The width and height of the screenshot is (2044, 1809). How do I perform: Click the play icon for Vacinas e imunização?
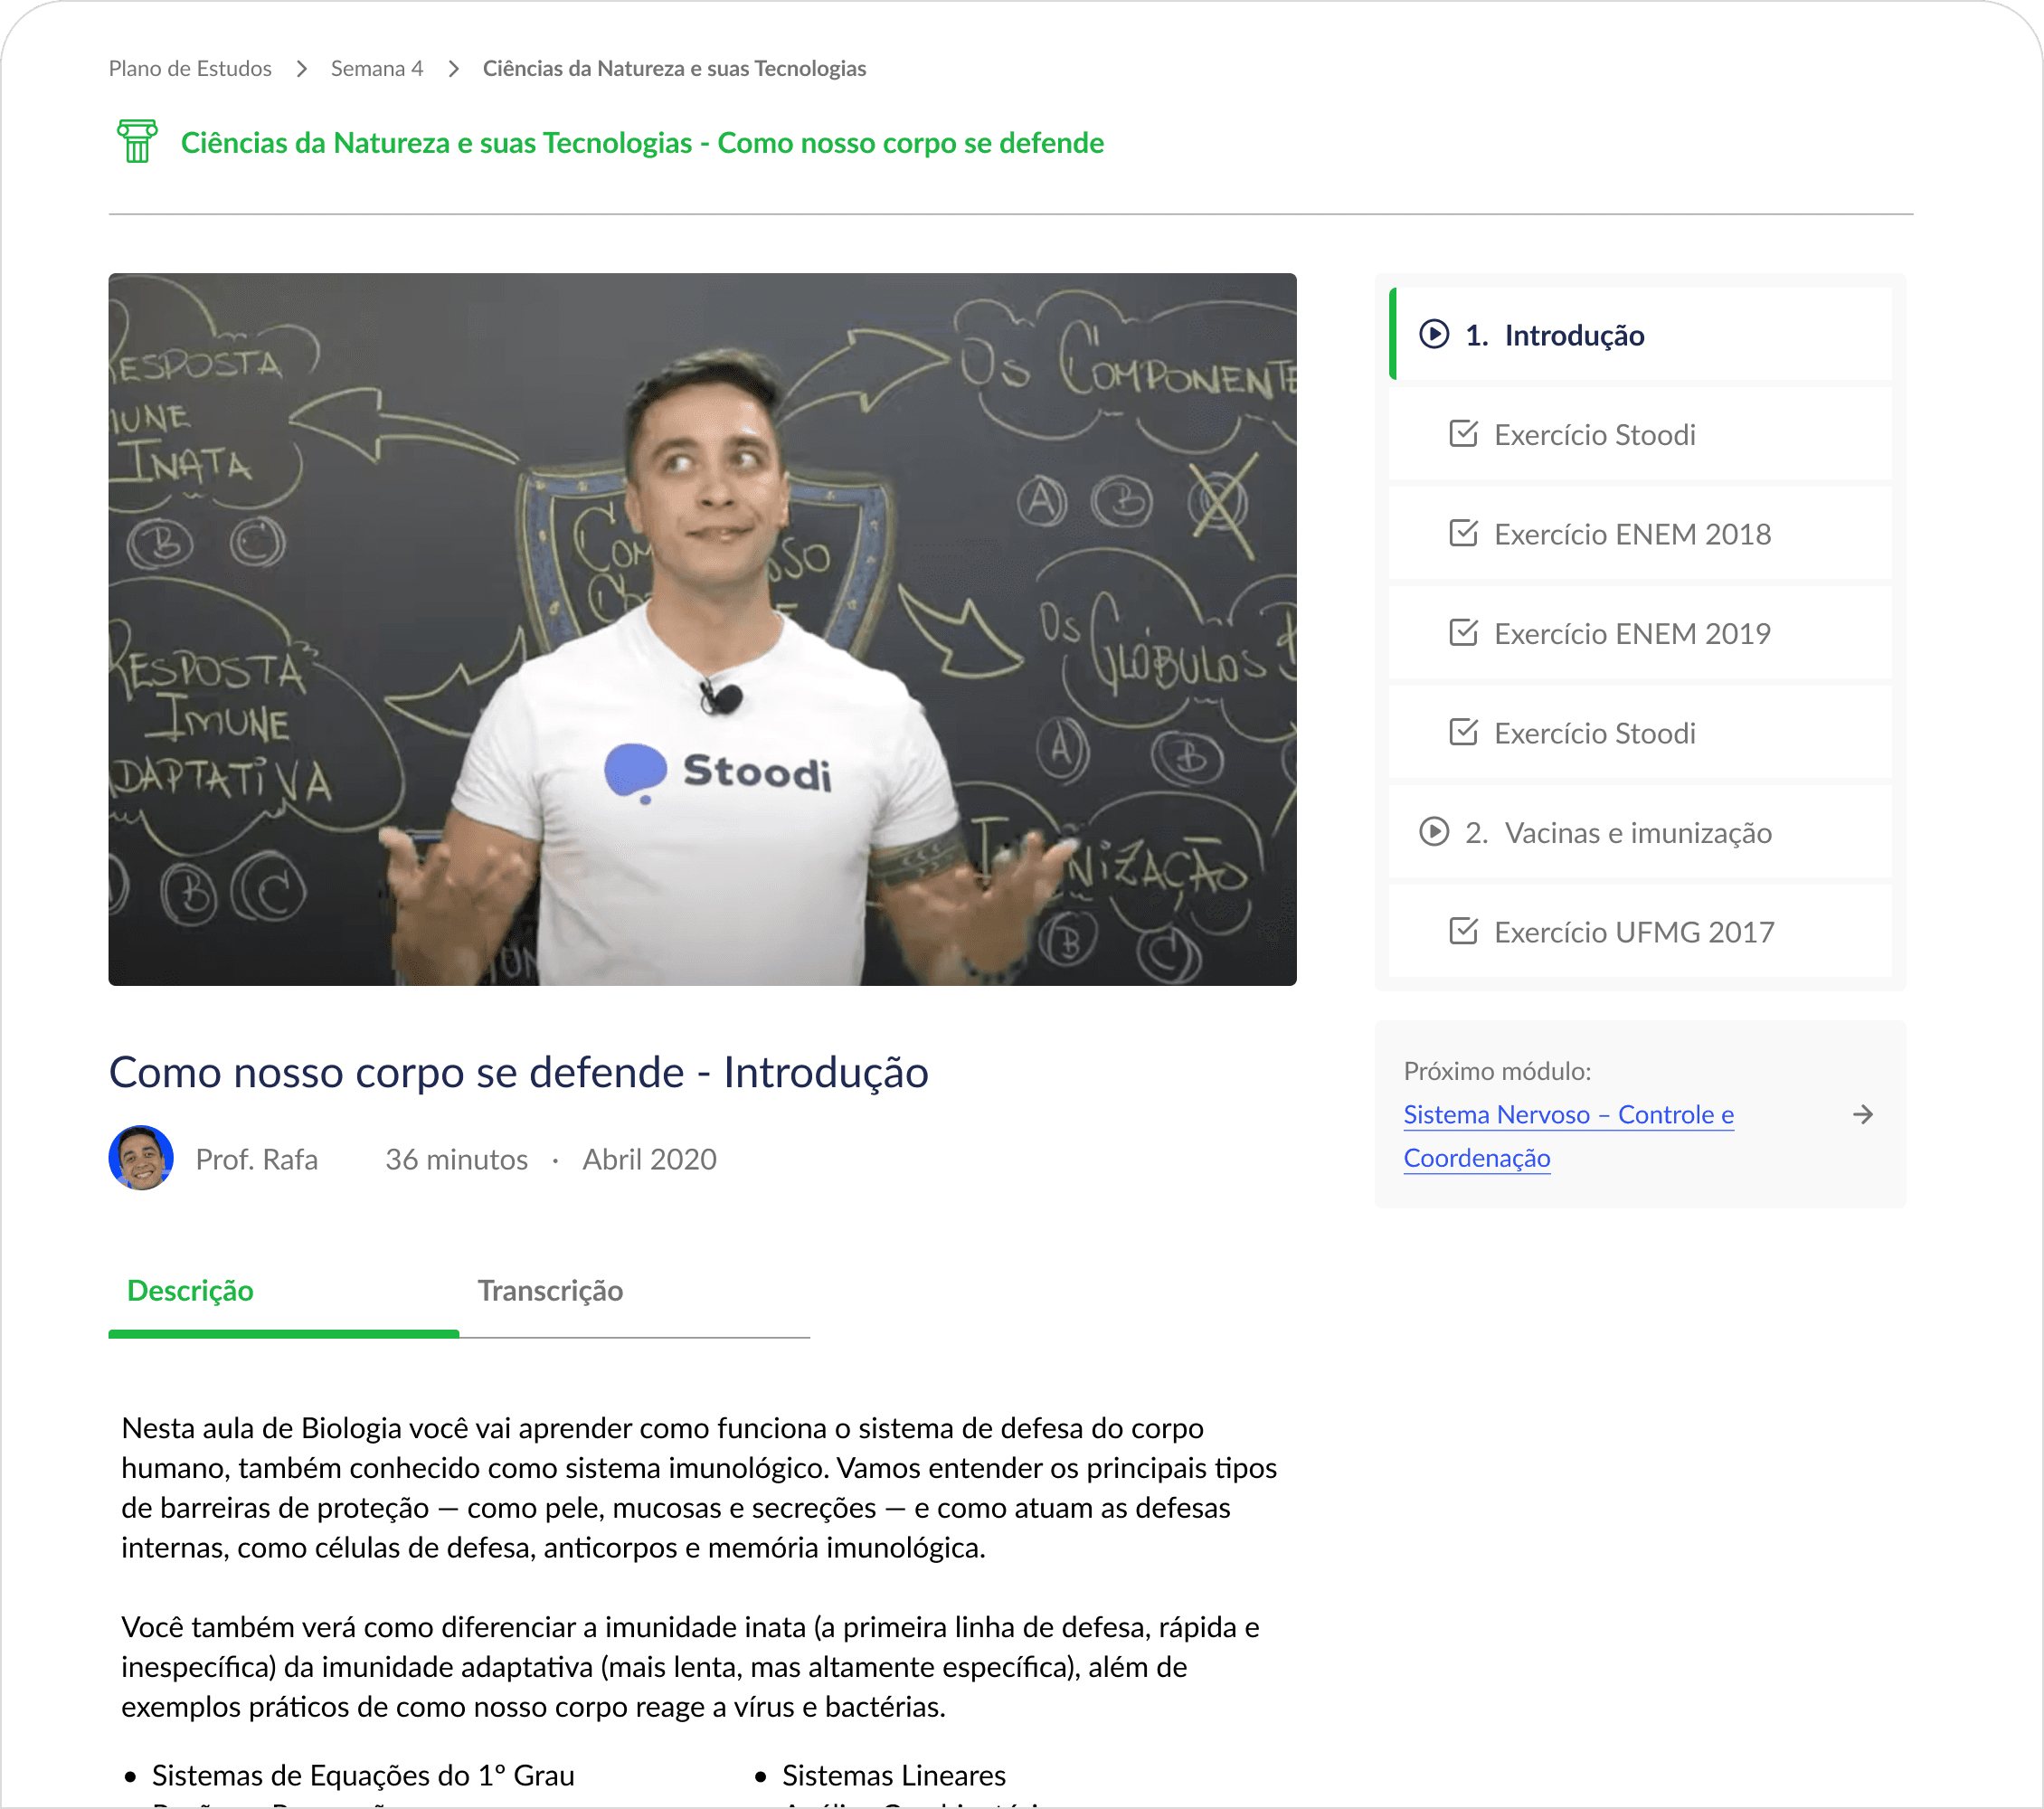[x=1434, y=832]
